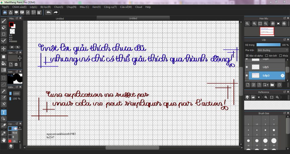Open the Cửa sổ(W) menu
Image resolution: width=290 pixels, height=154 pixels.
tap(126, 7)
